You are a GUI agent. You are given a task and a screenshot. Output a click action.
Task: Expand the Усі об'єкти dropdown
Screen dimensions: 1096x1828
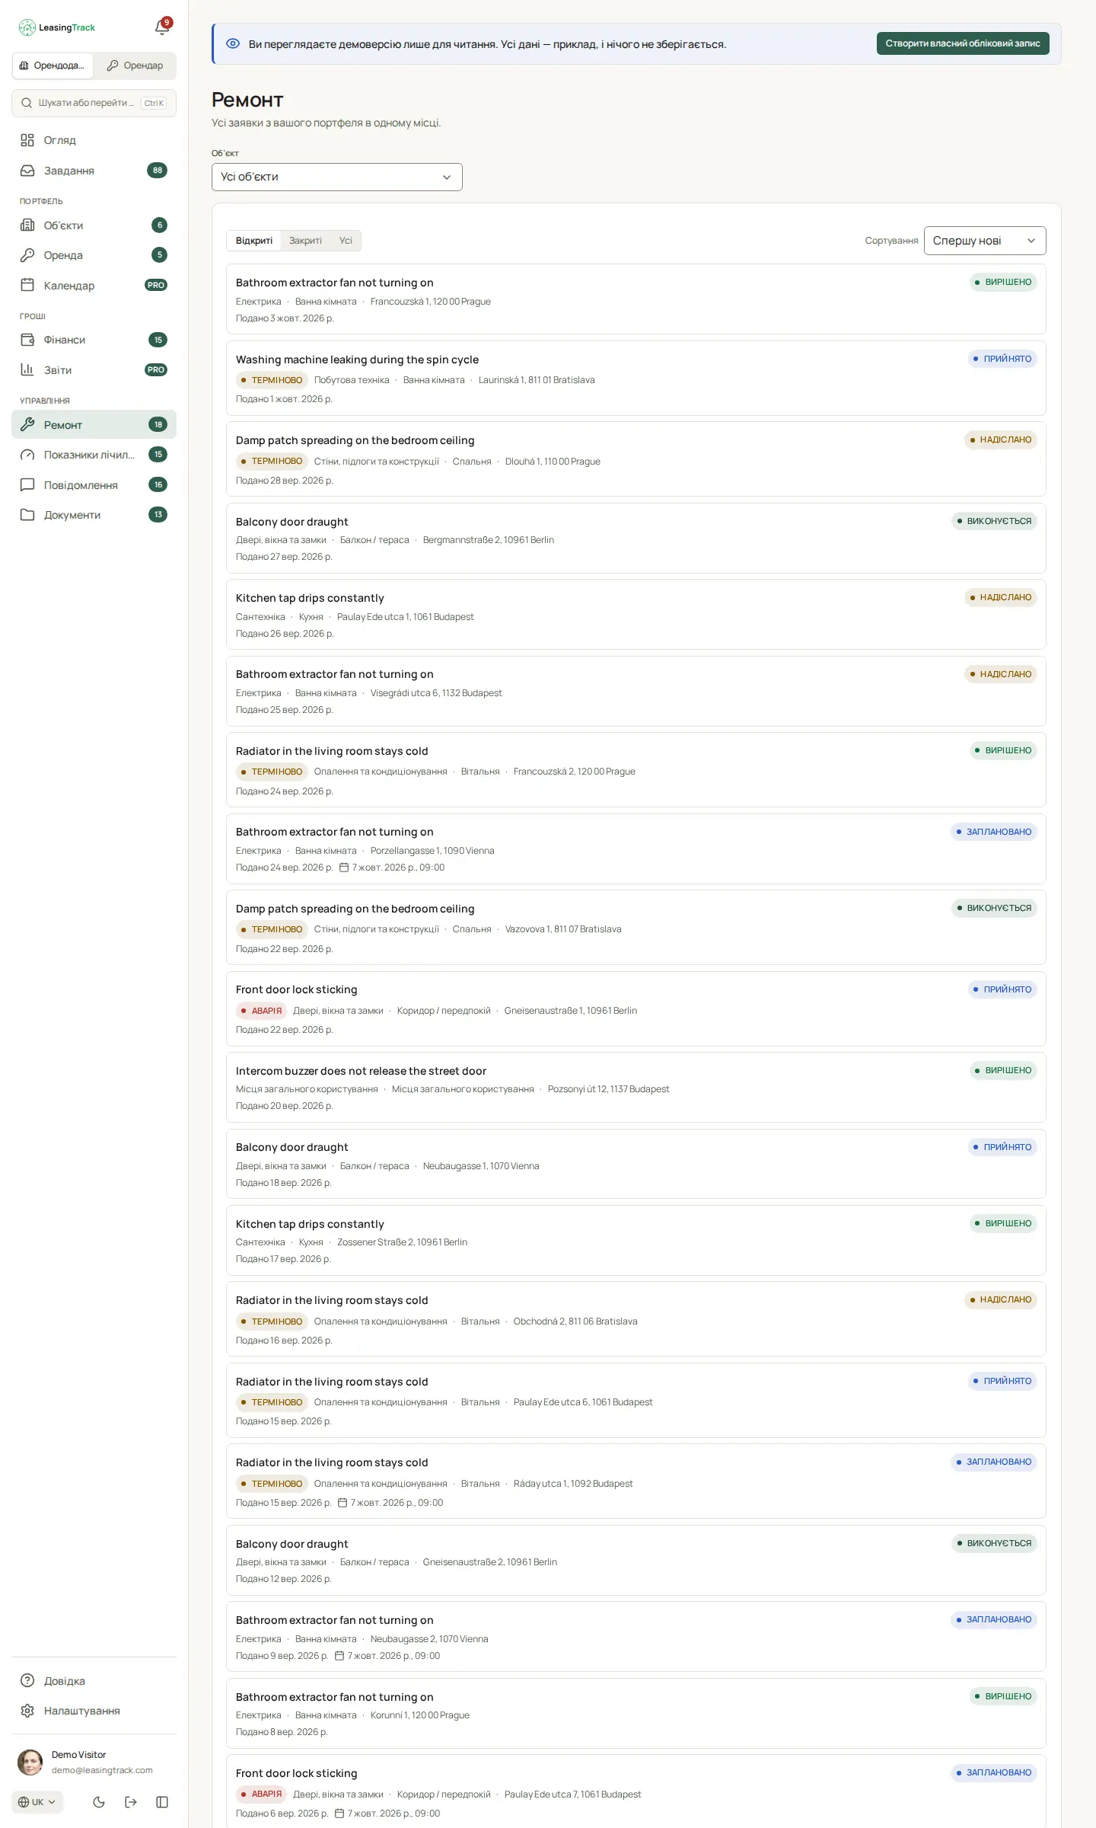(336, 177)
